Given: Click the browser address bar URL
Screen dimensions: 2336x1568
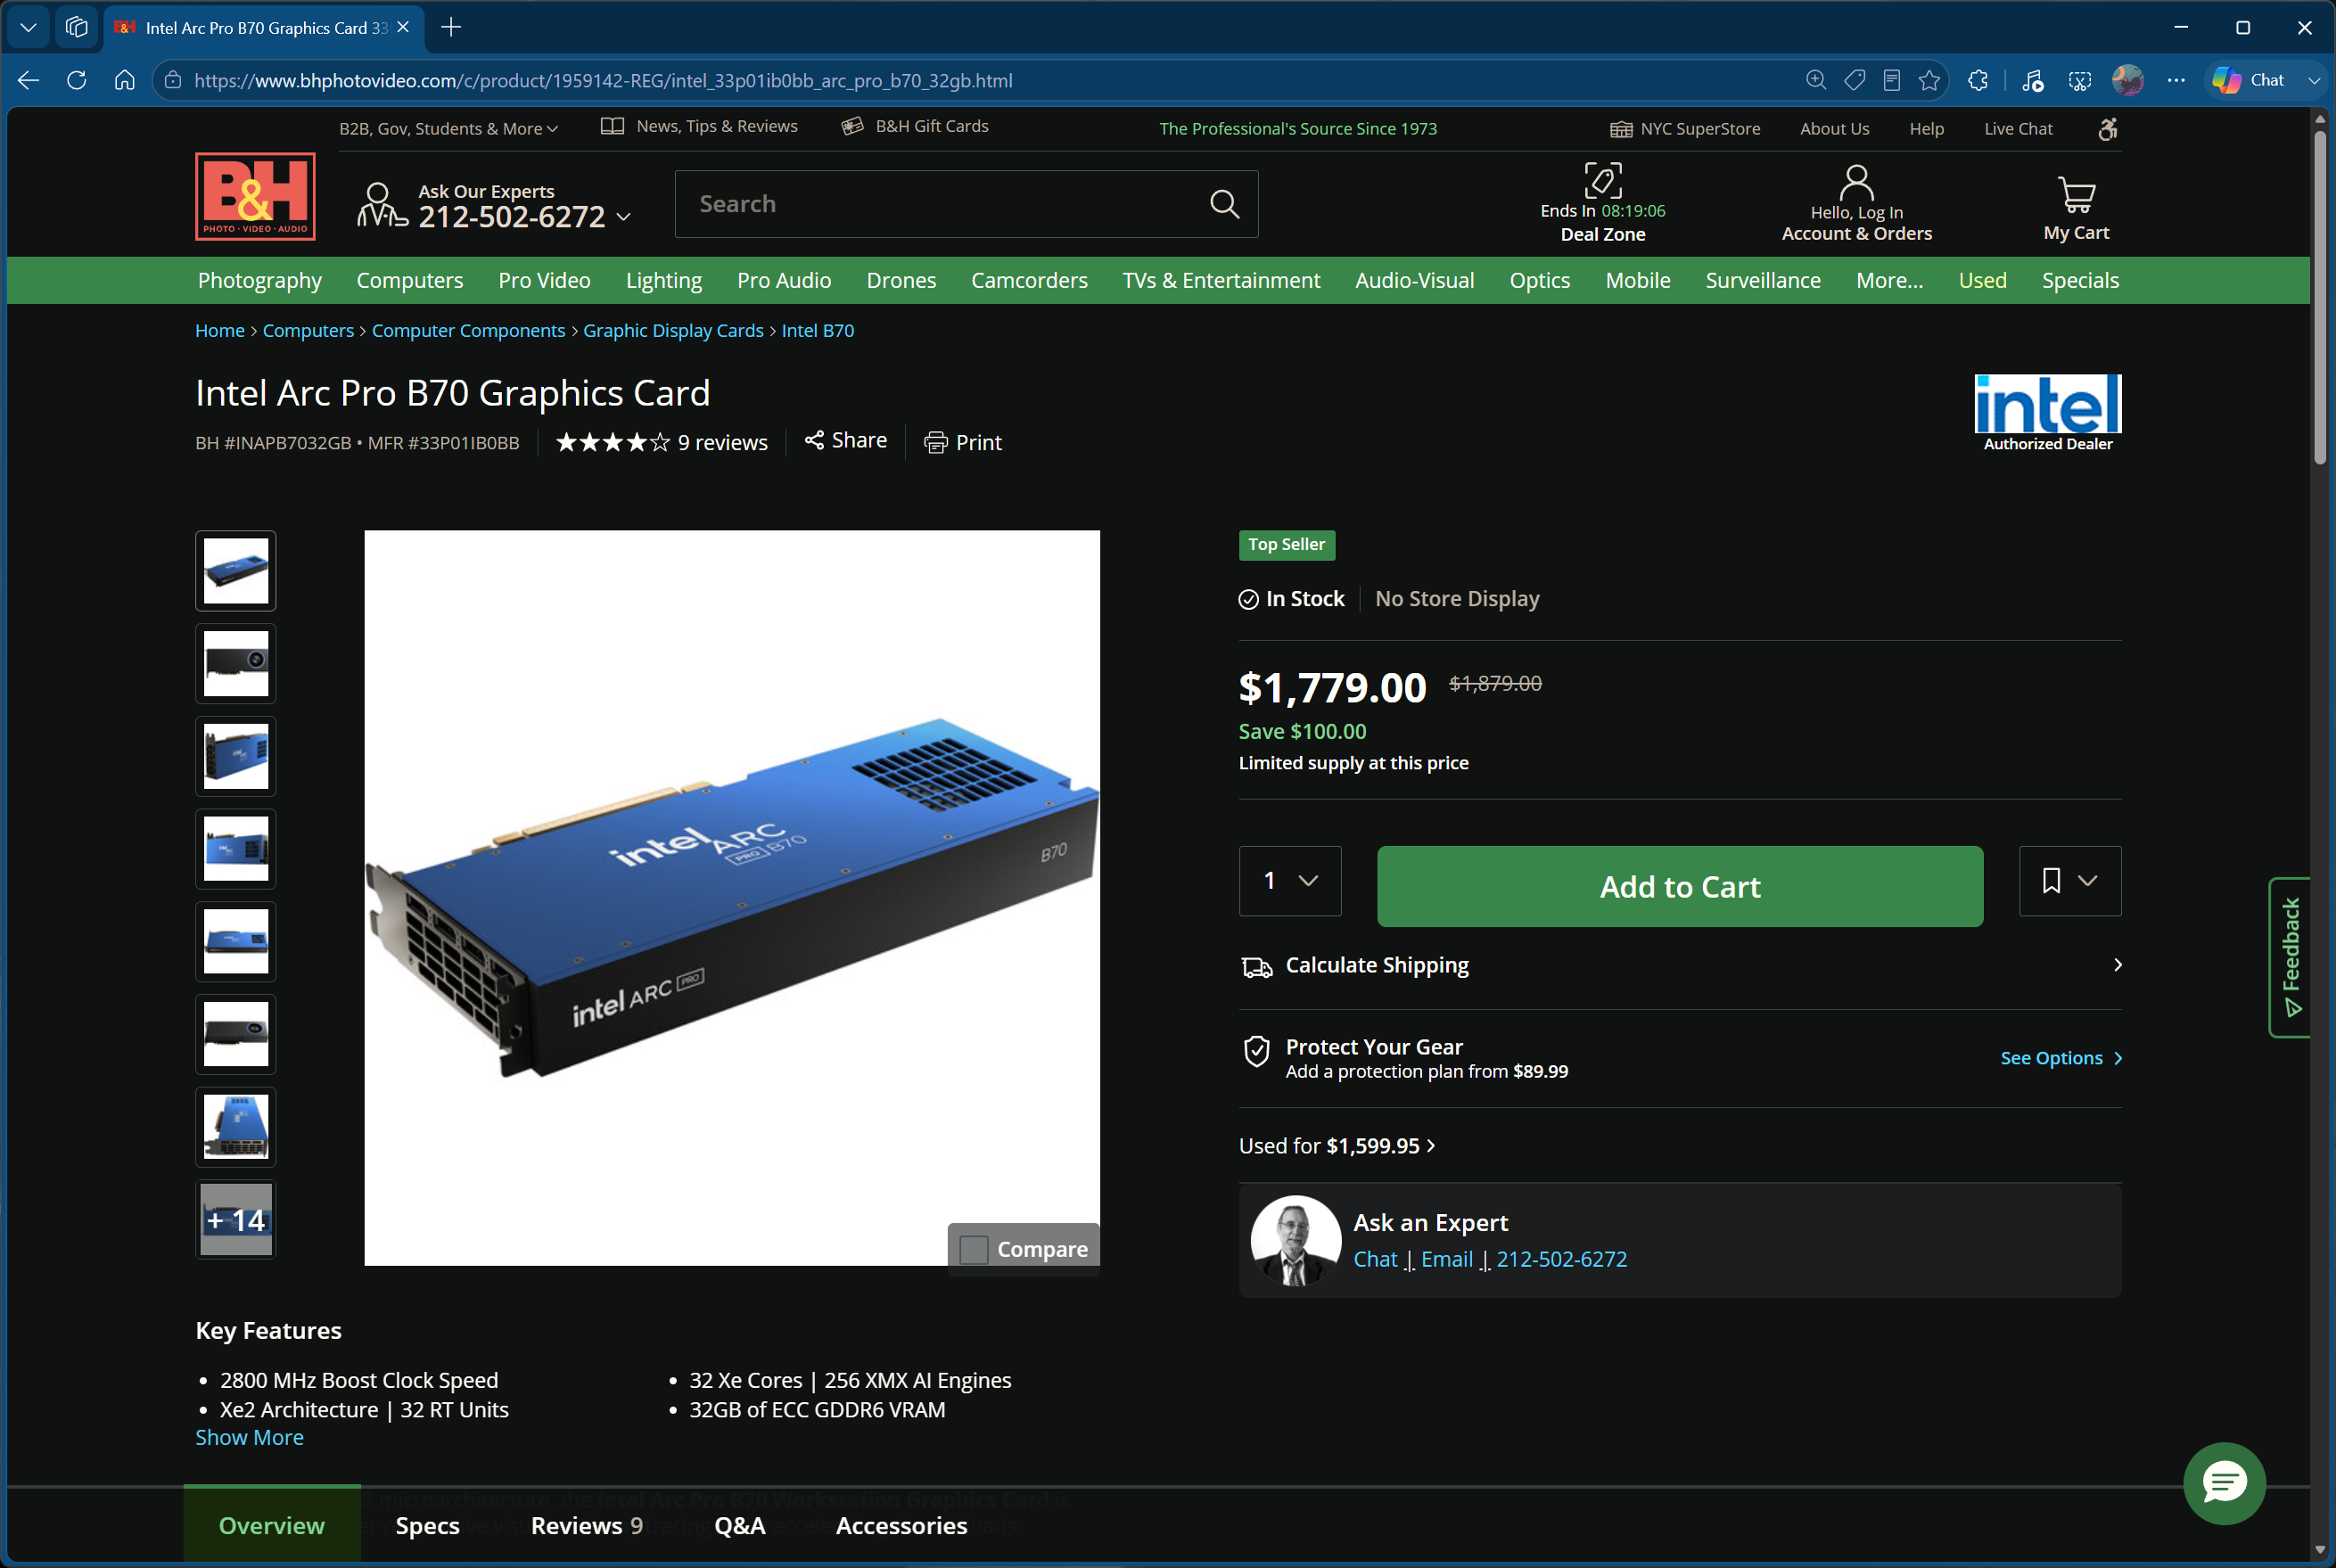Looking at the screenshot, I should point(603,80).
